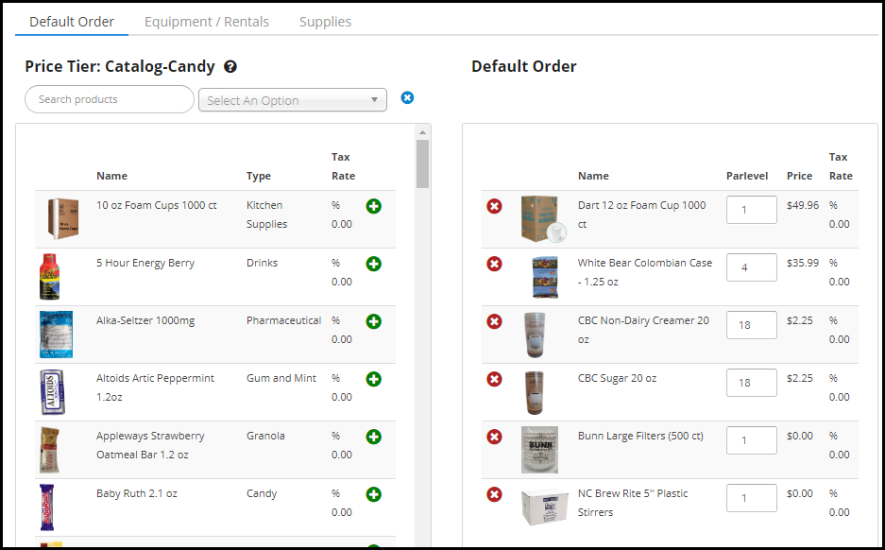The height and width of the screenshot is (550, 885).
Task: Click the Alka-Seltzer product image
Action: tap(56, 335)
